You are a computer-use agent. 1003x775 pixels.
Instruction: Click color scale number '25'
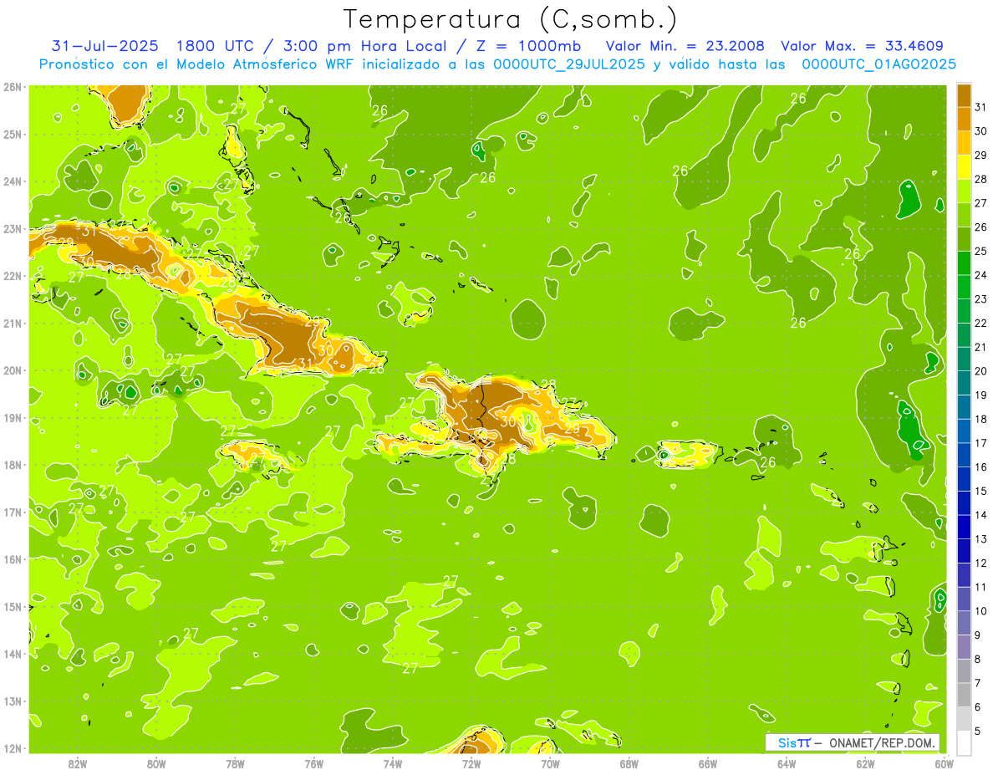pos(982,251)
